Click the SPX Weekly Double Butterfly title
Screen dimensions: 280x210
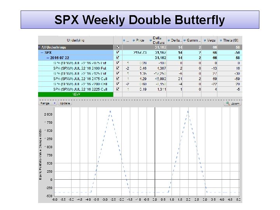point(140,20)
